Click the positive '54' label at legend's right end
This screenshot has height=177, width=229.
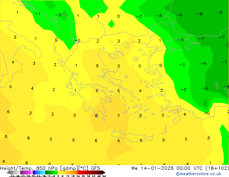pyautogui.click(x=104, y=176)
